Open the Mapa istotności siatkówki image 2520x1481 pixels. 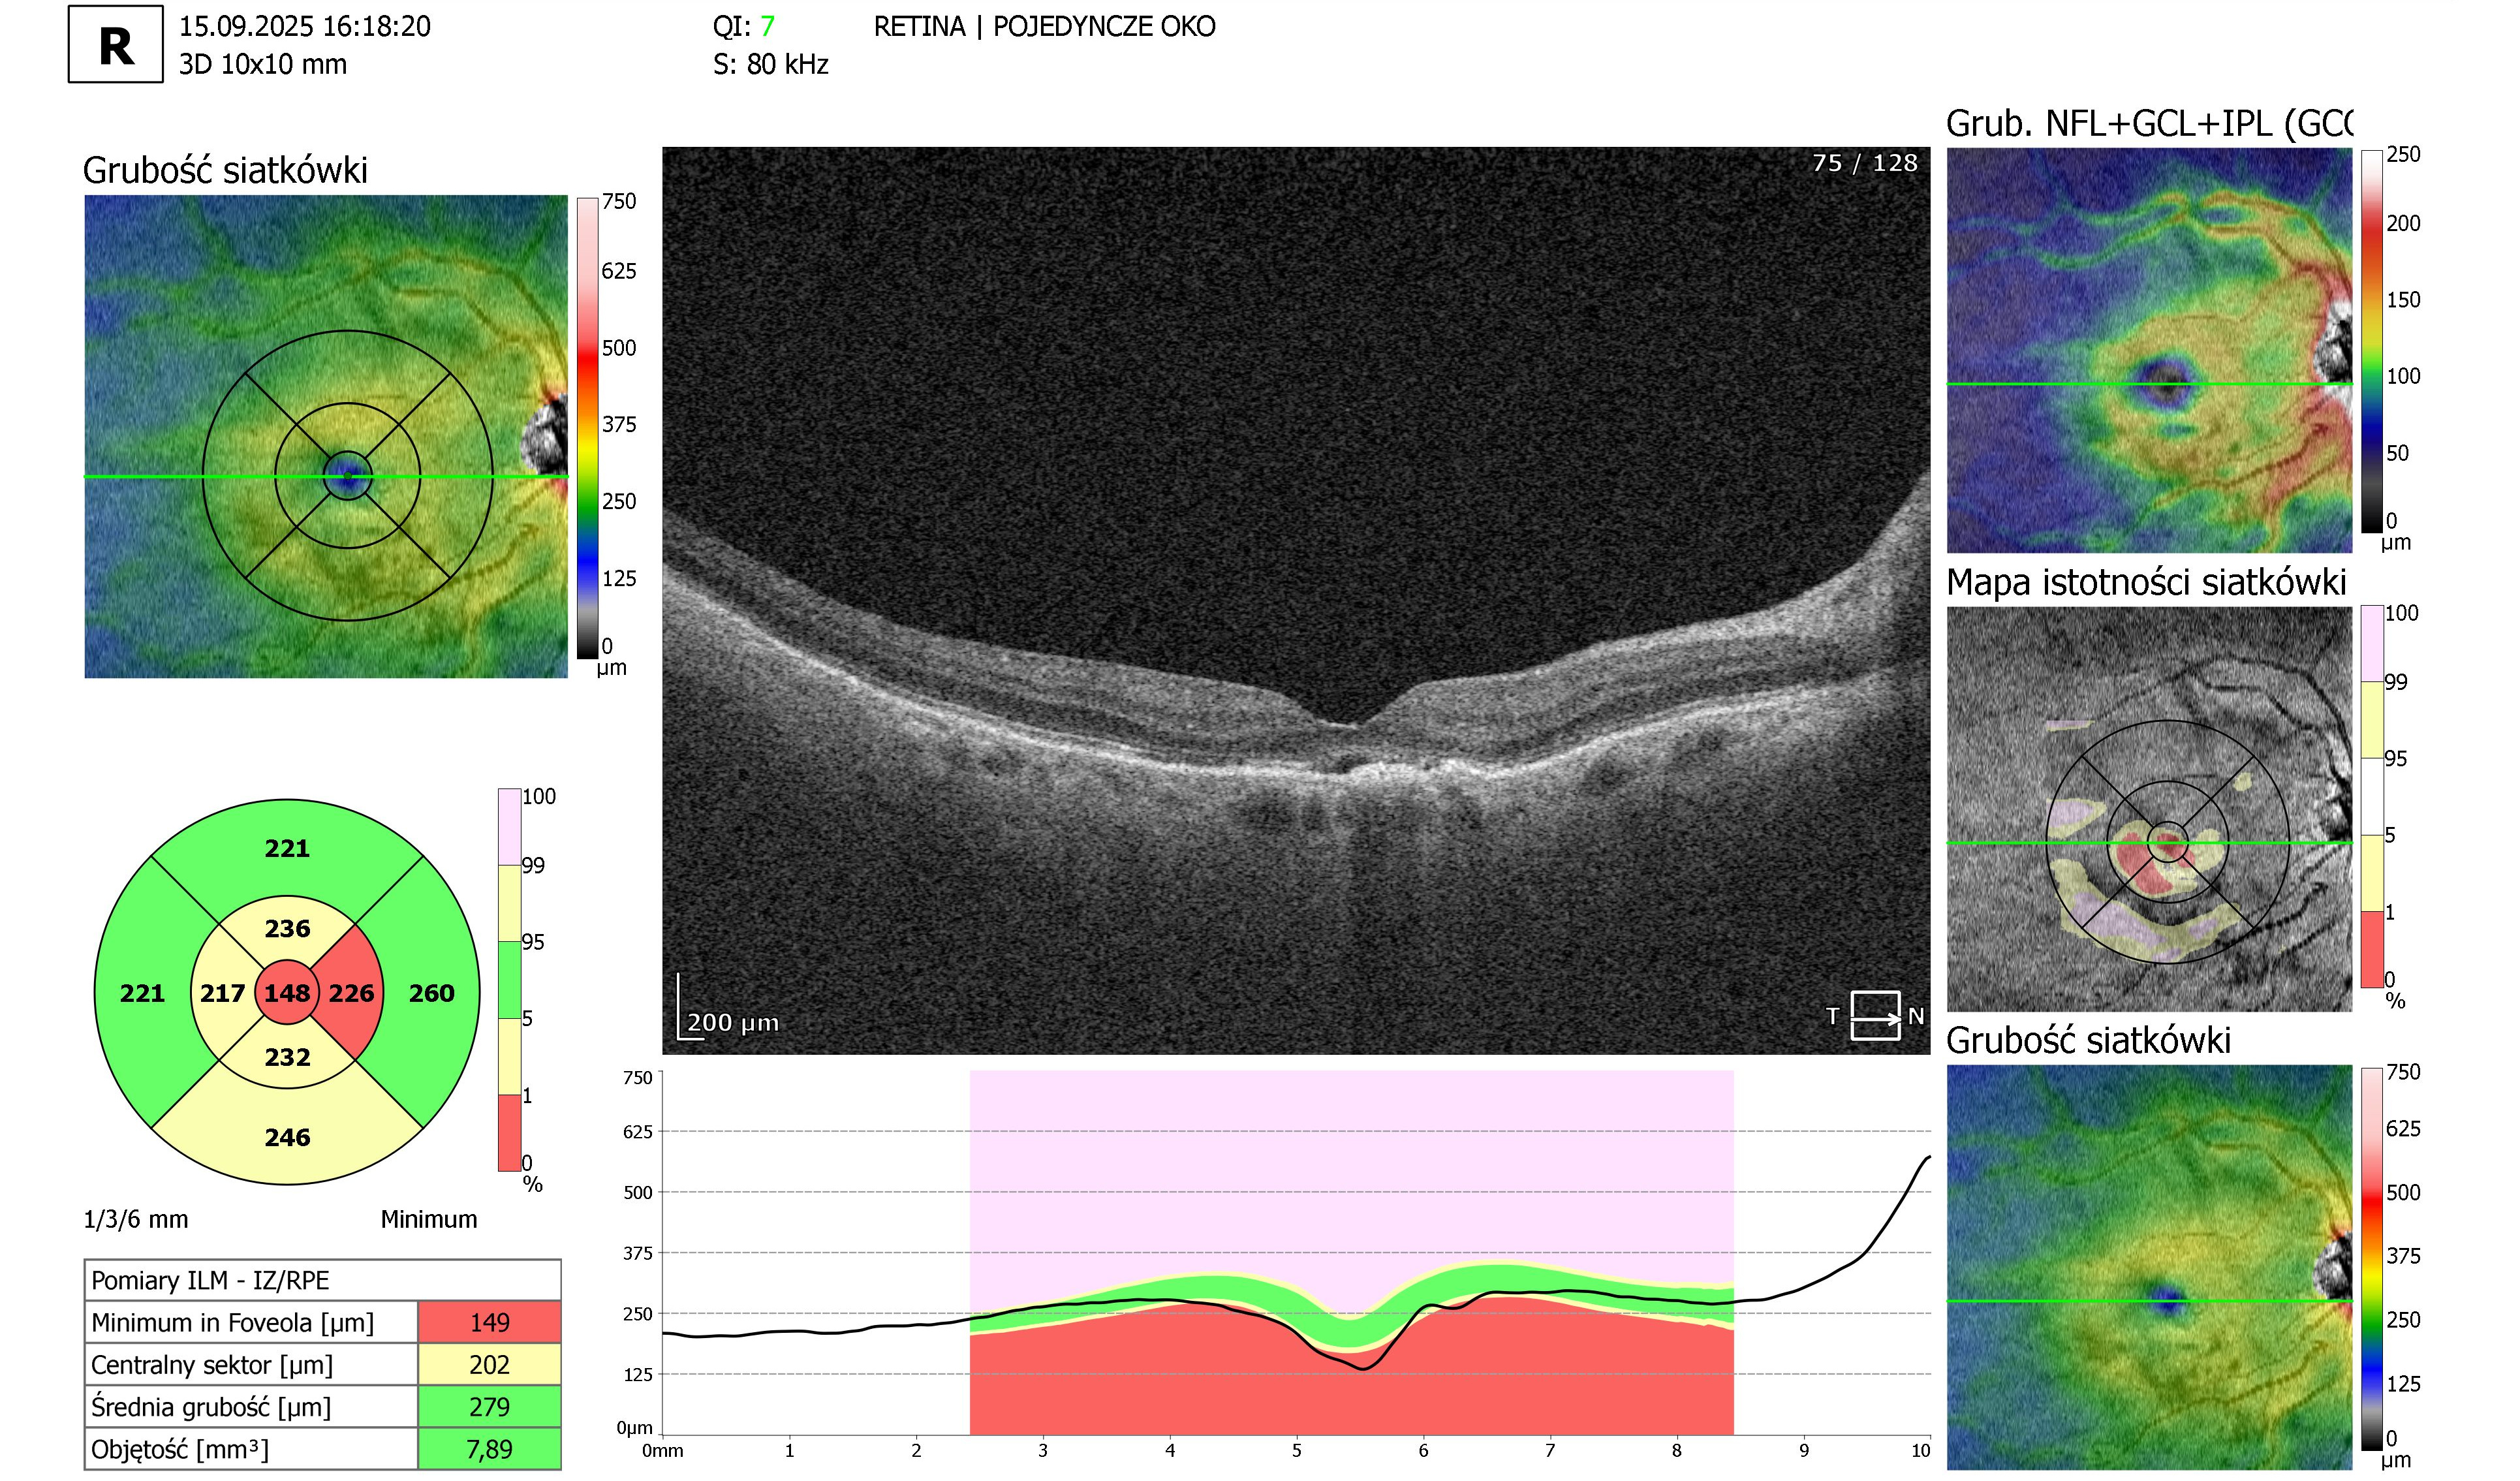coord(2149,809)
